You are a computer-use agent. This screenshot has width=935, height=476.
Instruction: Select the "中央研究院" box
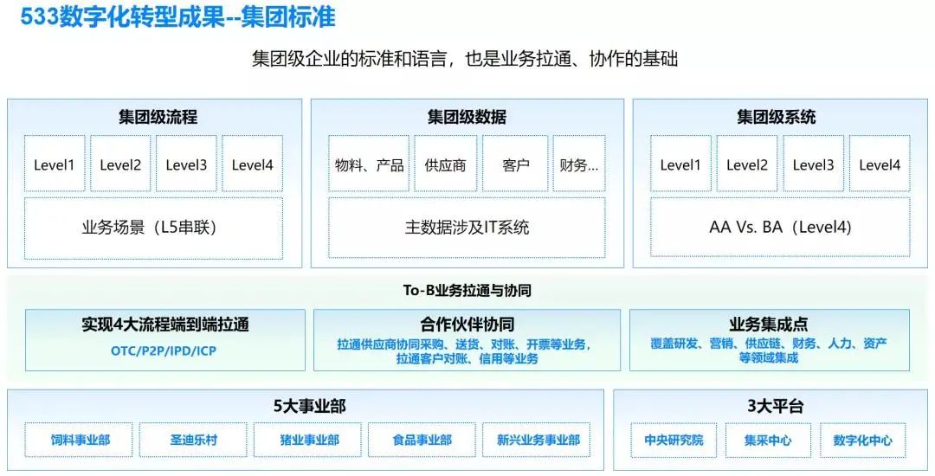coord(674,441)
